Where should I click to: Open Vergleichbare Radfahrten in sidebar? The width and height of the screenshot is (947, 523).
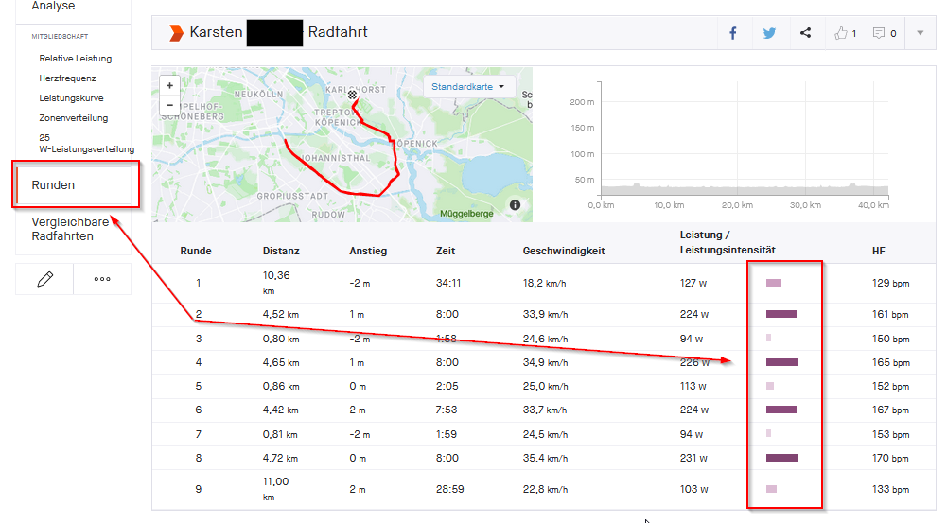70,229
